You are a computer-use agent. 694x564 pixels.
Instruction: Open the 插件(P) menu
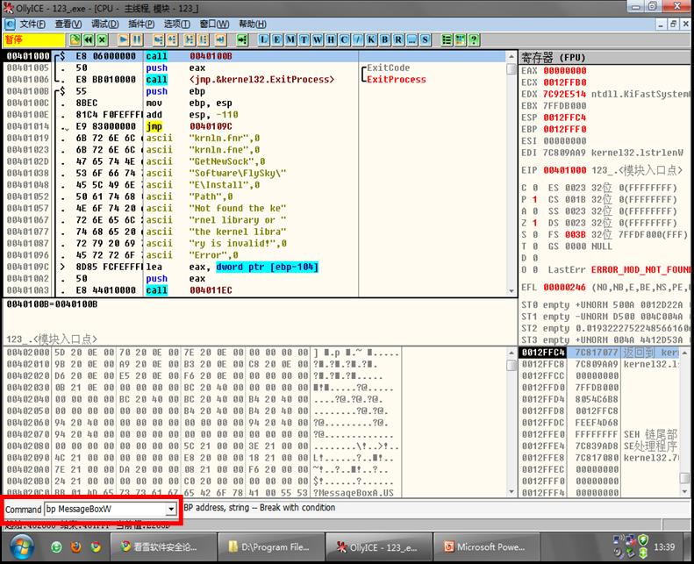[141, 24]
